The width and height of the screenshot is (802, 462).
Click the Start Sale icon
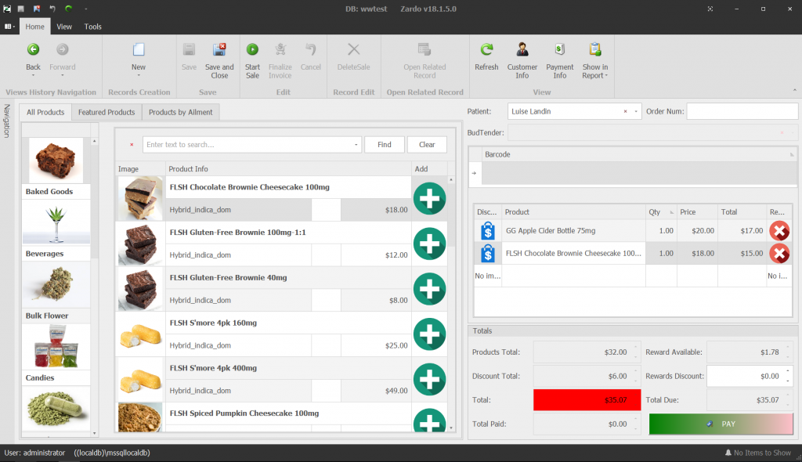[252, 50]
